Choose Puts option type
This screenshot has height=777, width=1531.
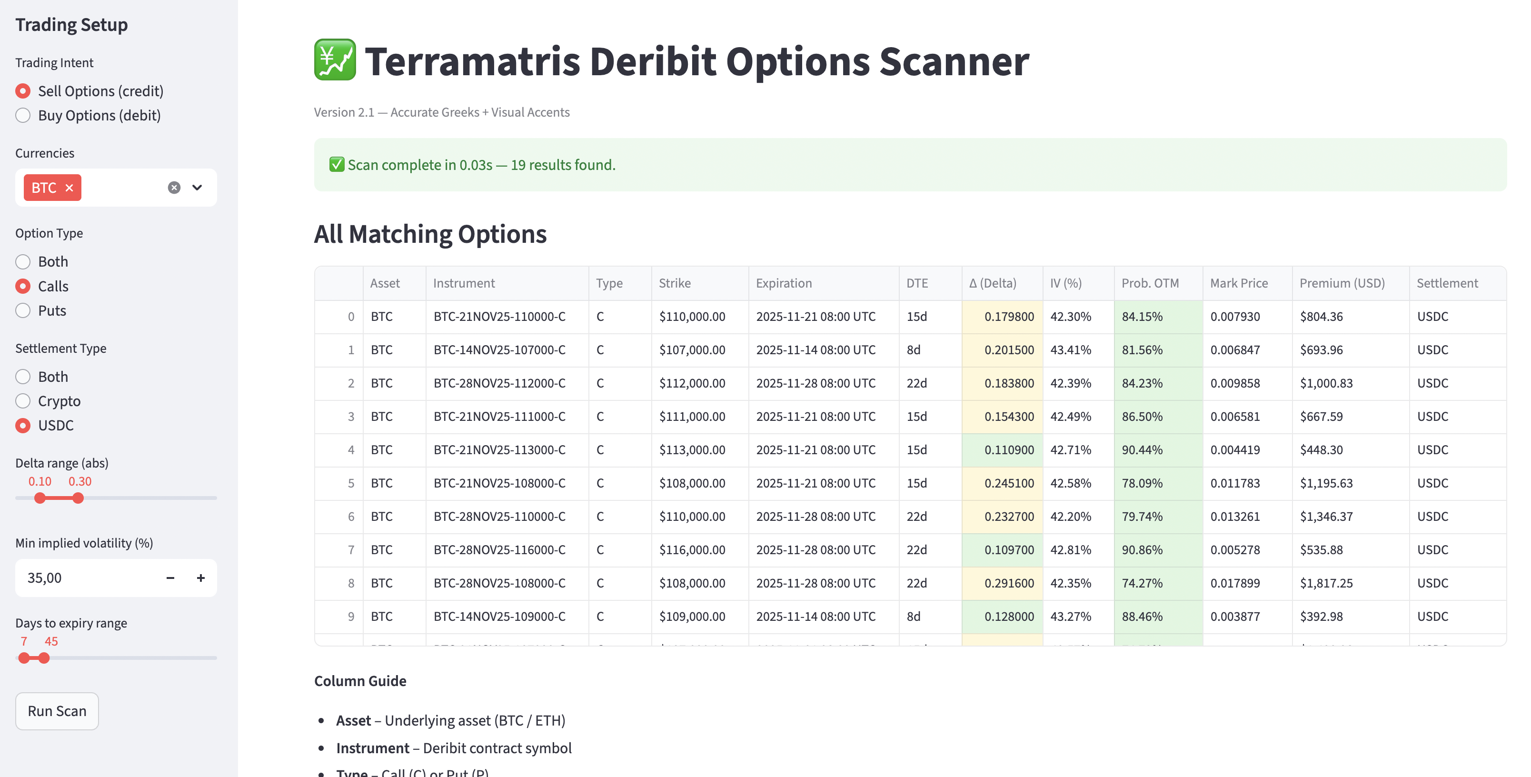[x=23, y=311]
